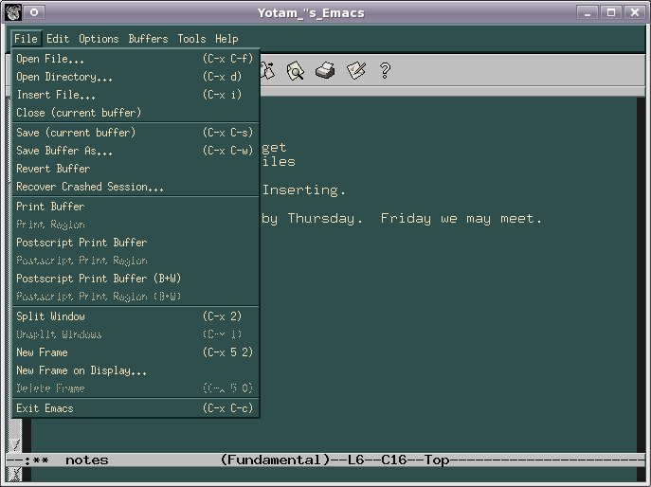This screenshot has height=487, width=651.
Task: Open the File menu
Action: 26,39
